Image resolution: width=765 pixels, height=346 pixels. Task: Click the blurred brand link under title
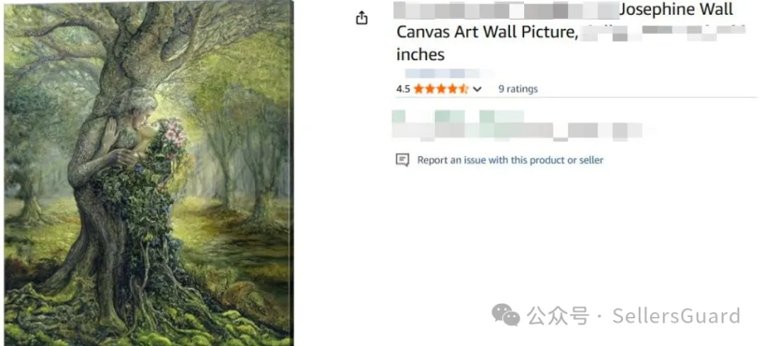(448, 73)
